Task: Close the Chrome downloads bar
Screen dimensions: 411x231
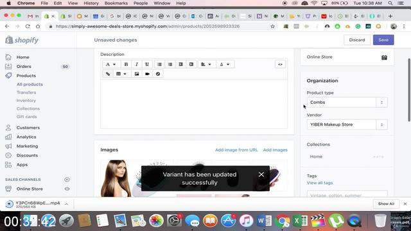Action: [405, 204]
